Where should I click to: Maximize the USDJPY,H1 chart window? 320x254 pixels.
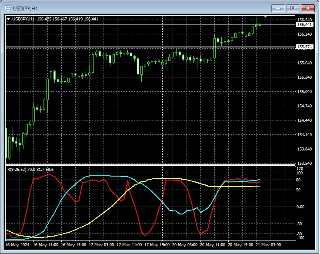293,8
